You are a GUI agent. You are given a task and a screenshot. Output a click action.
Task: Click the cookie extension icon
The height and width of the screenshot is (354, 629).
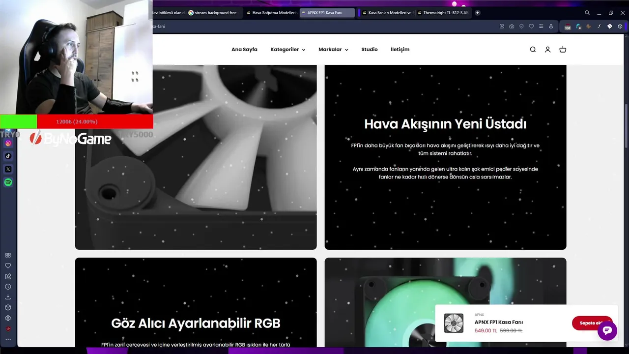pyautogui.click(x=589, y=27)
